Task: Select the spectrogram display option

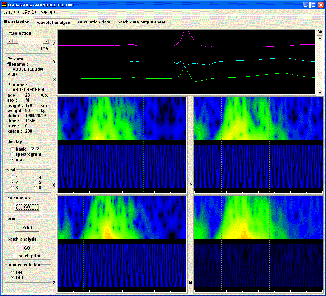Action: [x=12, y=154]
